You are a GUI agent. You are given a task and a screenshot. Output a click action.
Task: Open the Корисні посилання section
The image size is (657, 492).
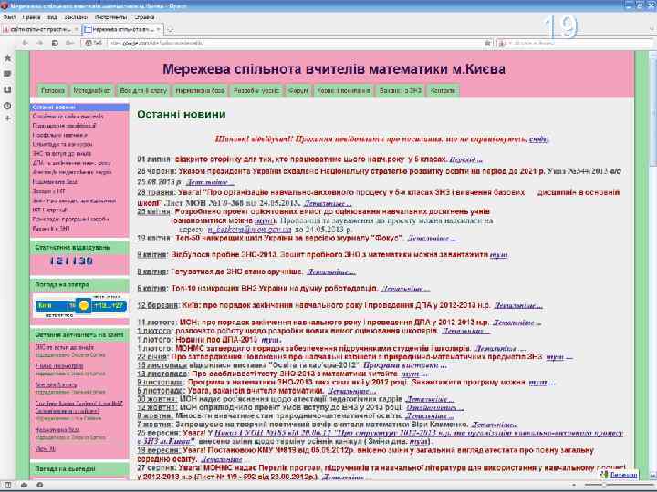coord(344,90)
